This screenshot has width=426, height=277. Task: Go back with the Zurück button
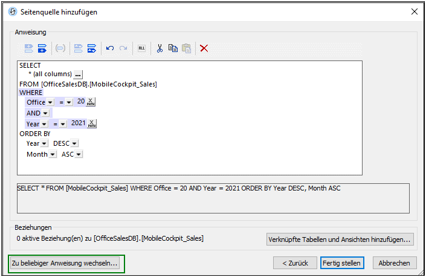click(295, 263)
